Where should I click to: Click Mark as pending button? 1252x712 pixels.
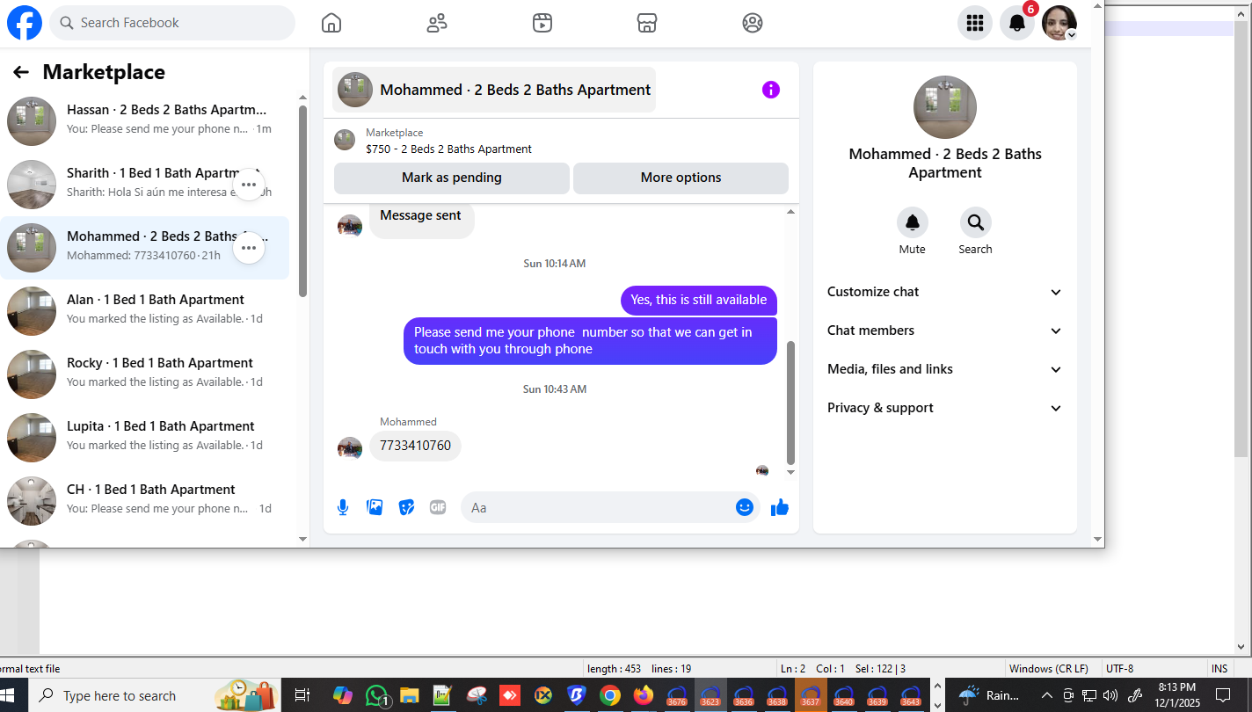pyautogui.click(x=452, y=178)
